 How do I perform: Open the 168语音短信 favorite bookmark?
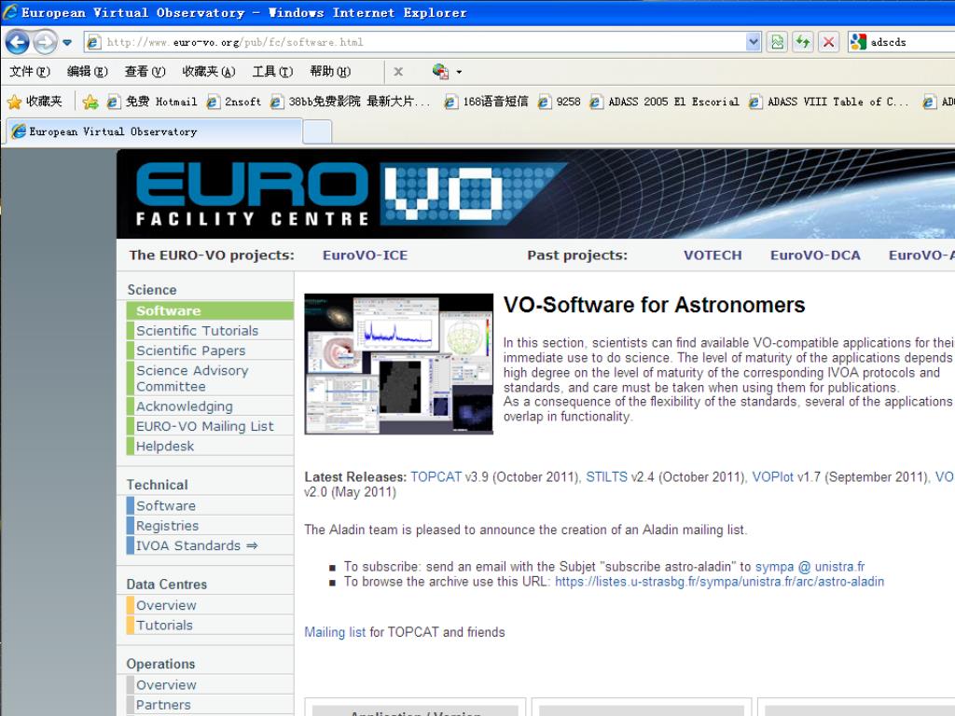pyautogui.click(x=486, y=102)
